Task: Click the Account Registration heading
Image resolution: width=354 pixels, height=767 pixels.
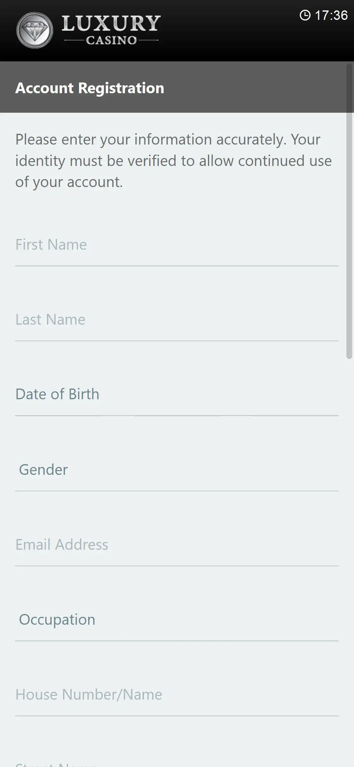Action: [90, 88]
